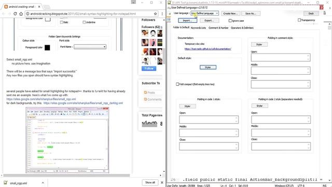This screenshot has height=187, width=332.
Task: Click Import to load a language file
Action: [x=188, y=21]
